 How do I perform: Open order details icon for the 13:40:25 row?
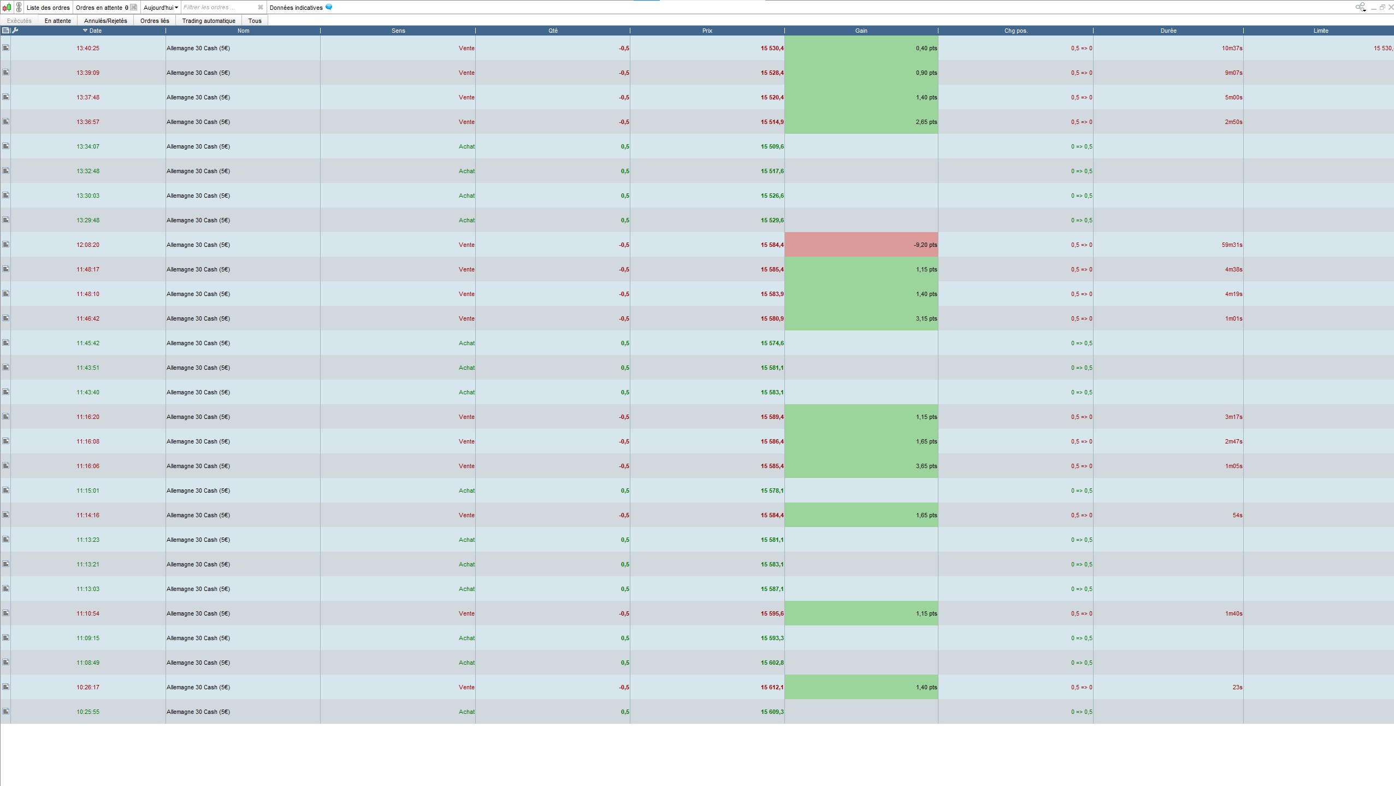[6, 48]
